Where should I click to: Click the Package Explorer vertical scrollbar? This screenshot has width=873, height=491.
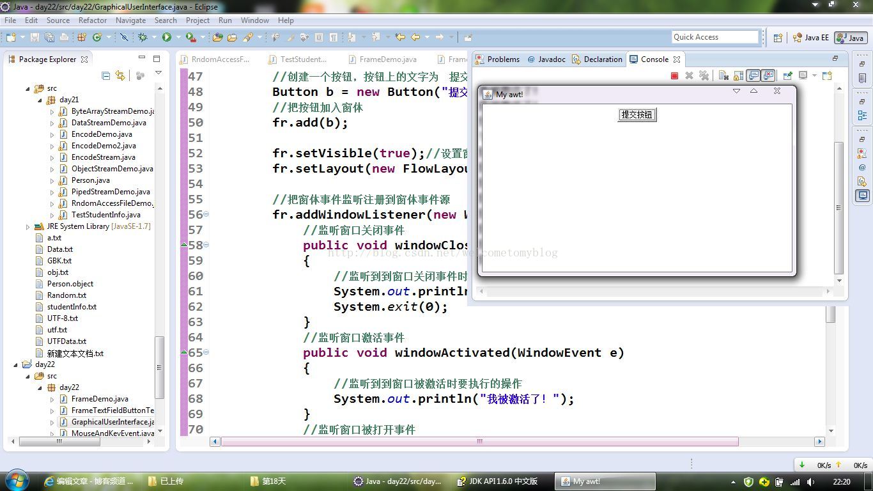[x=159, y=368]
